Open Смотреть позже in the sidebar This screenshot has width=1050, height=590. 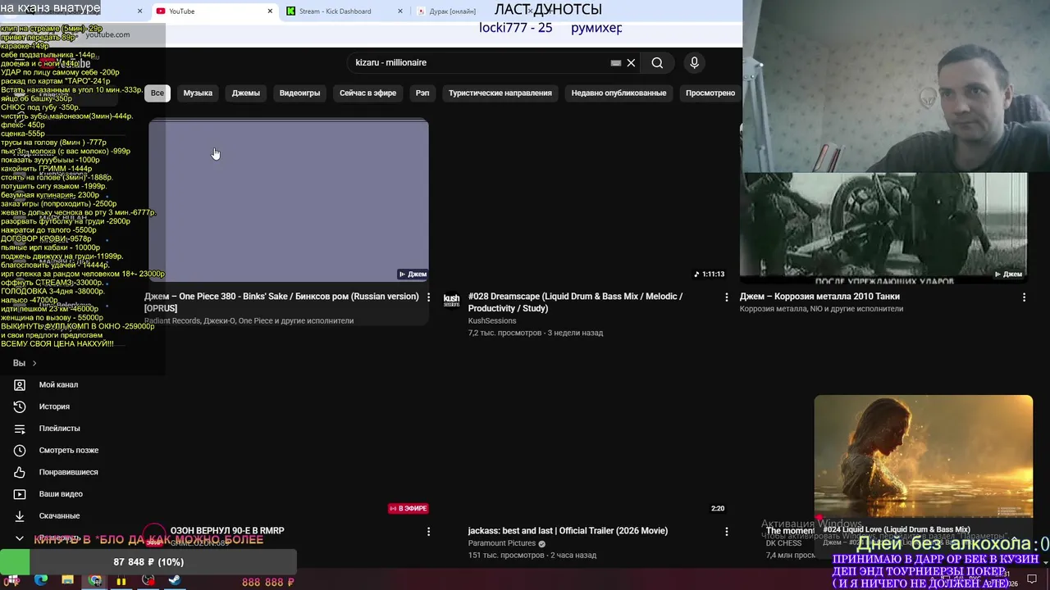69,451
